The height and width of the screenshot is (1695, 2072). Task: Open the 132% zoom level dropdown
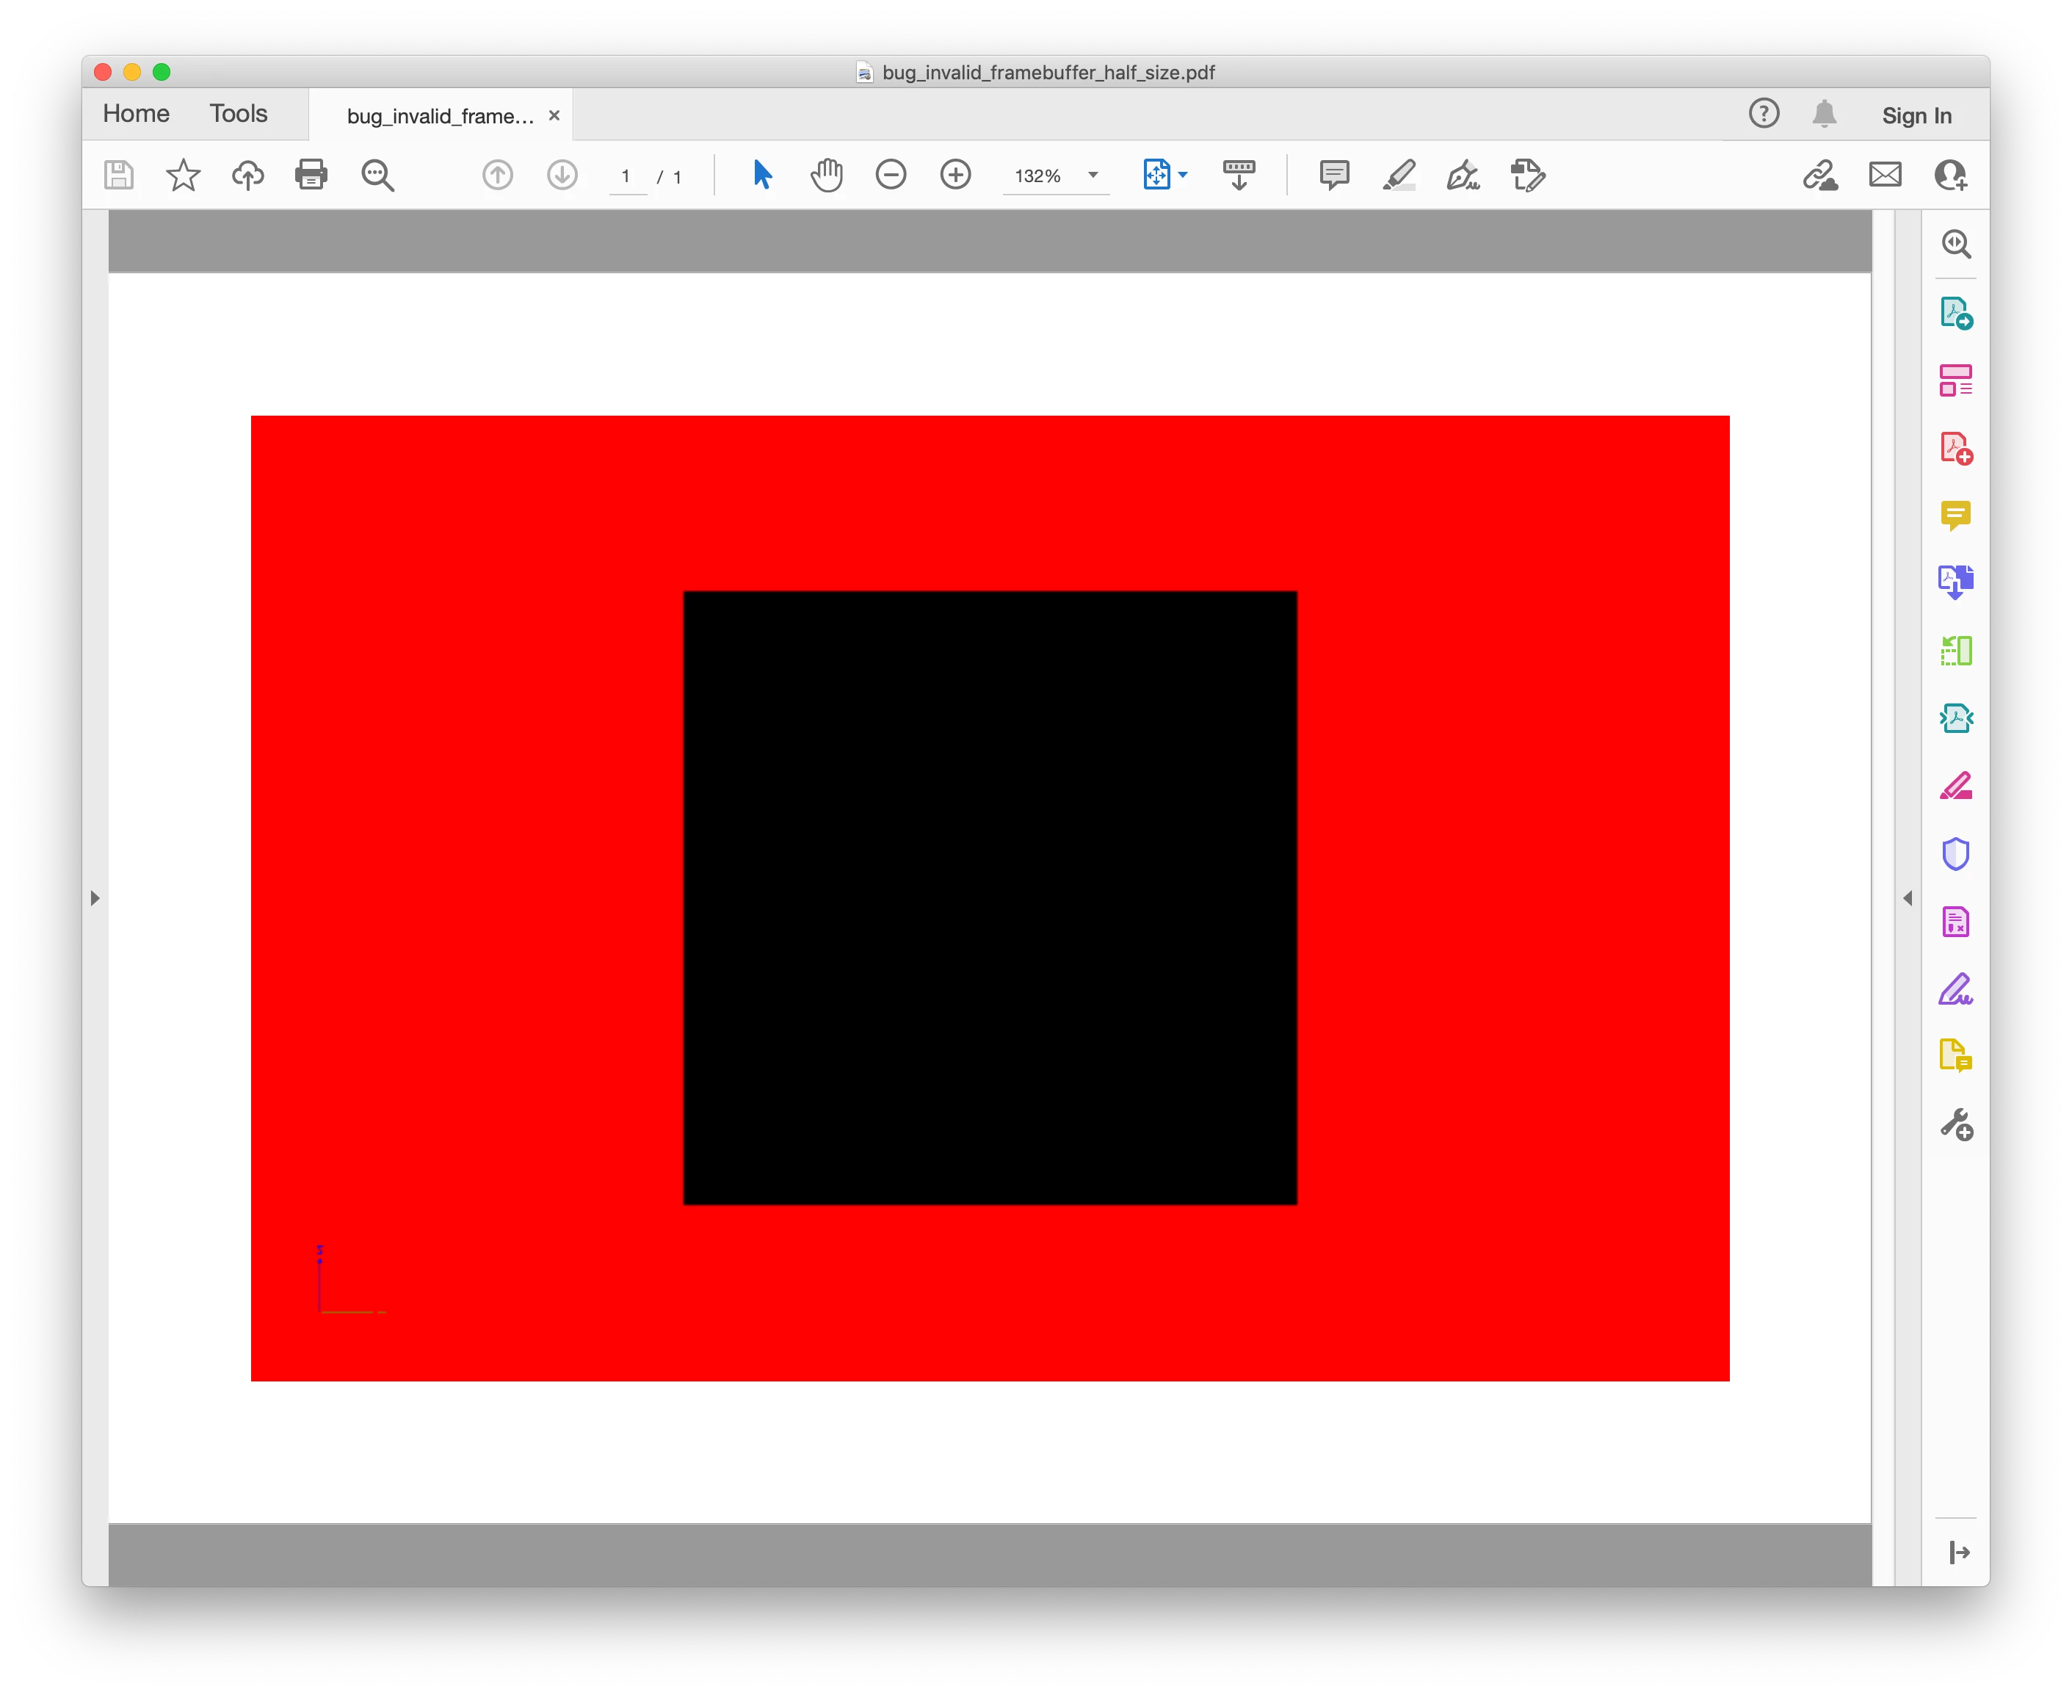pyautogui.click(x=1093, y=176)
